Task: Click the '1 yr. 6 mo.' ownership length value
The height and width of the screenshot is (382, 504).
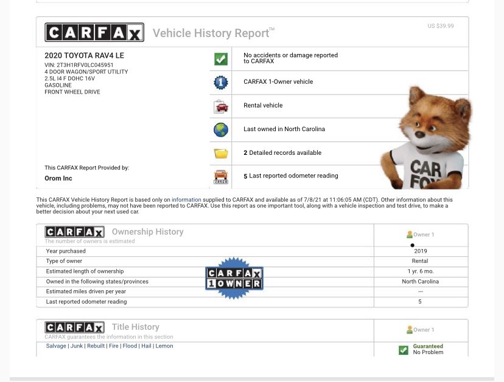Action: pos(421,271)
